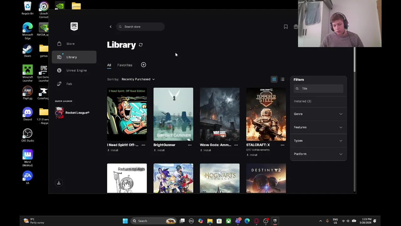Expand the Genre filter
This screenshot has height=226, width=401.
tap(318, 114)
